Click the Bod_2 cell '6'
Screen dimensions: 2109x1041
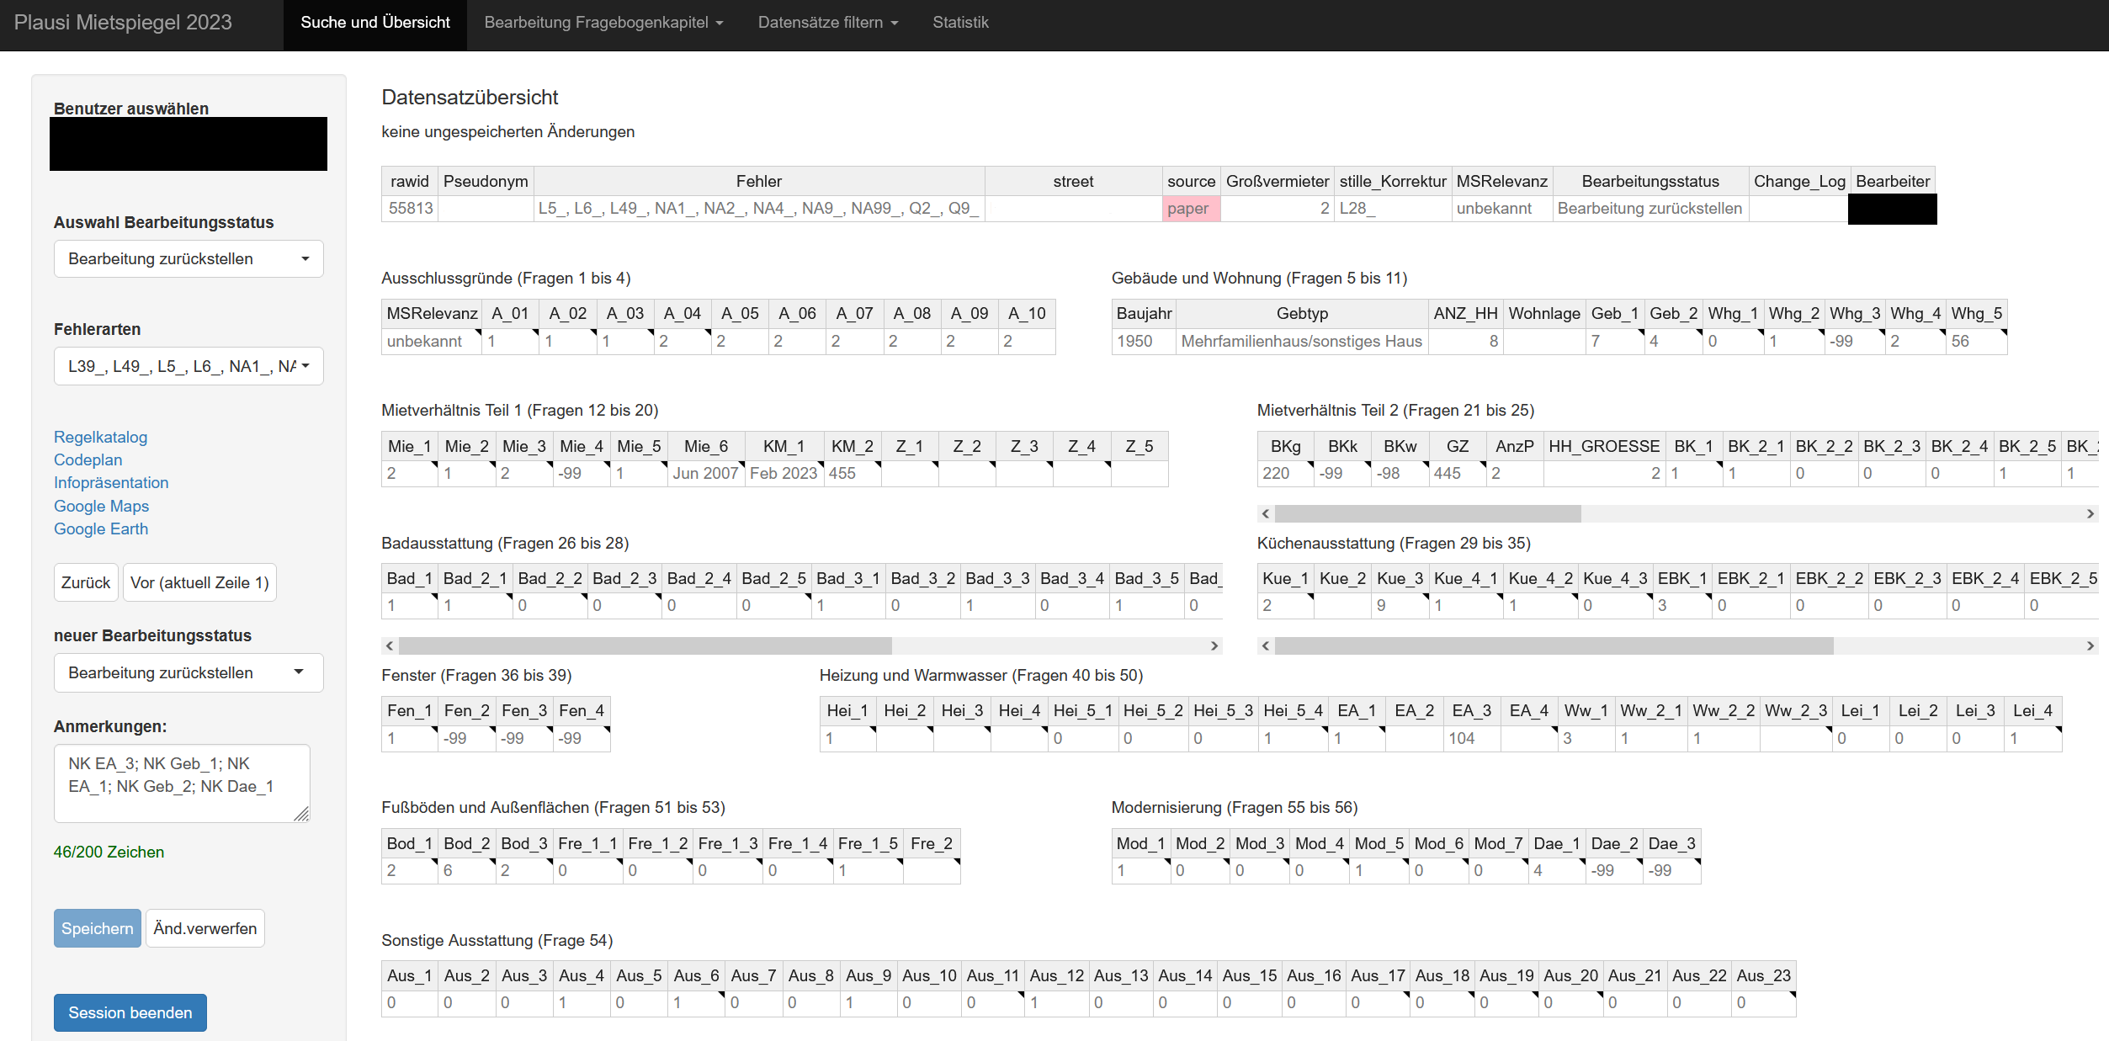click(466, 870)
